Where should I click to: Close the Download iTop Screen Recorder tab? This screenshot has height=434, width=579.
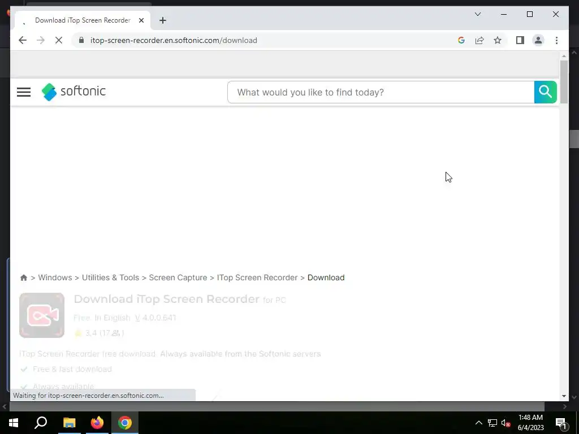point(141,20)
